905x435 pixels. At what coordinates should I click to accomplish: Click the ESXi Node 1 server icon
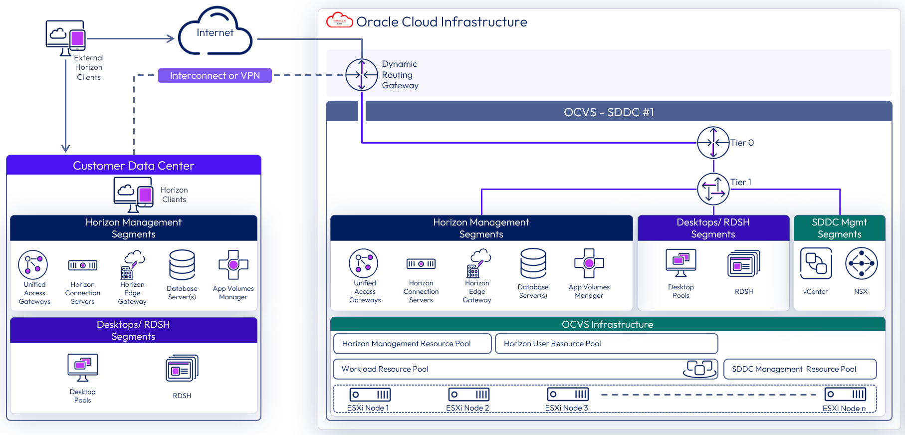(x=370, y=395)
